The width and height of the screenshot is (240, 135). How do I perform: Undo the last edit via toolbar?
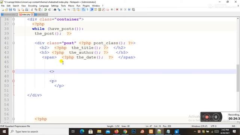(45, 9)
